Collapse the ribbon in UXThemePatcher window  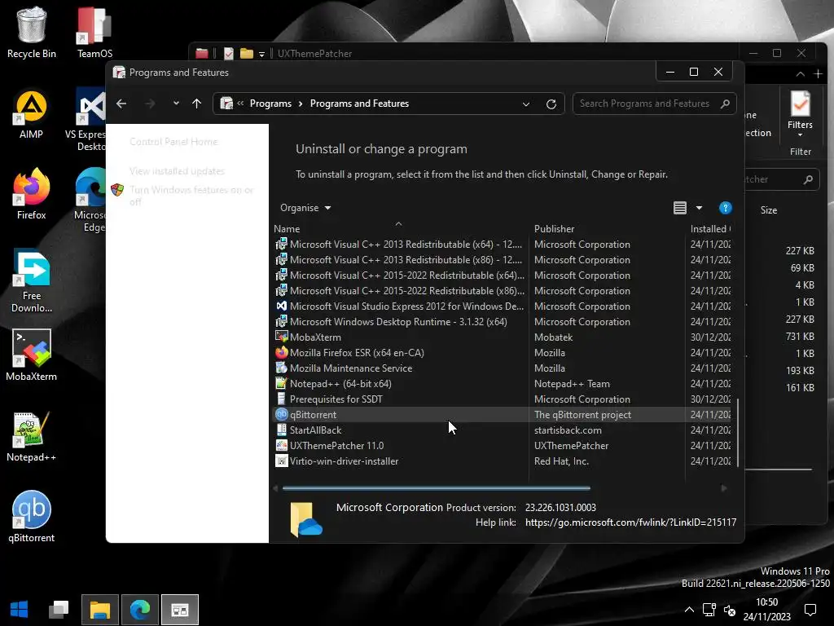(x=800, y=74)
